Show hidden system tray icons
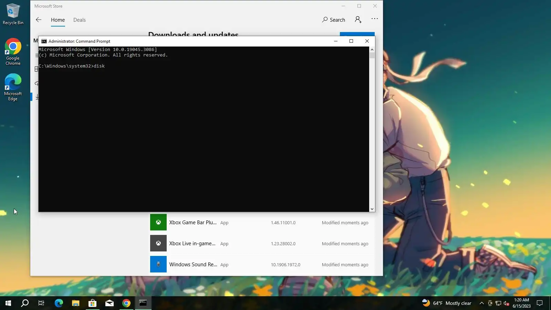The width and height of the screenshot is (551, 310). pyautogui.click(x=482, y=303)
